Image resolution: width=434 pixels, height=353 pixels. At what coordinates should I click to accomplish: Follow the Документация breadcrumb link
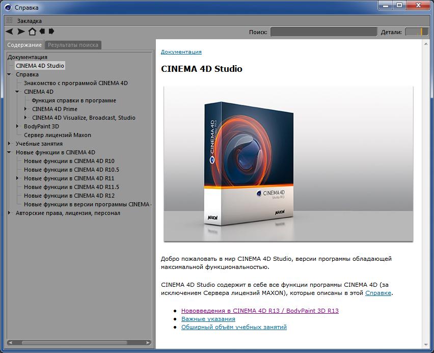(x=181, y=52)
